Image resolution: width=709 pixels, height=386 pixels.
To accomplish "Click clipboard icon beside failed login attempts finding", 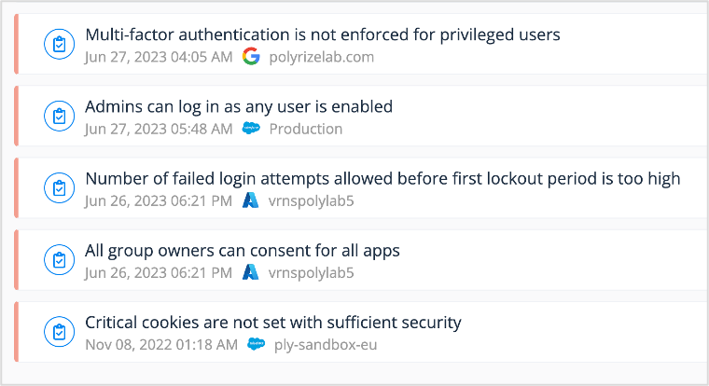I will point(59,188).
